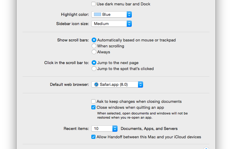
Task: Select Always show scroll bars option
Action: [94, 52]
